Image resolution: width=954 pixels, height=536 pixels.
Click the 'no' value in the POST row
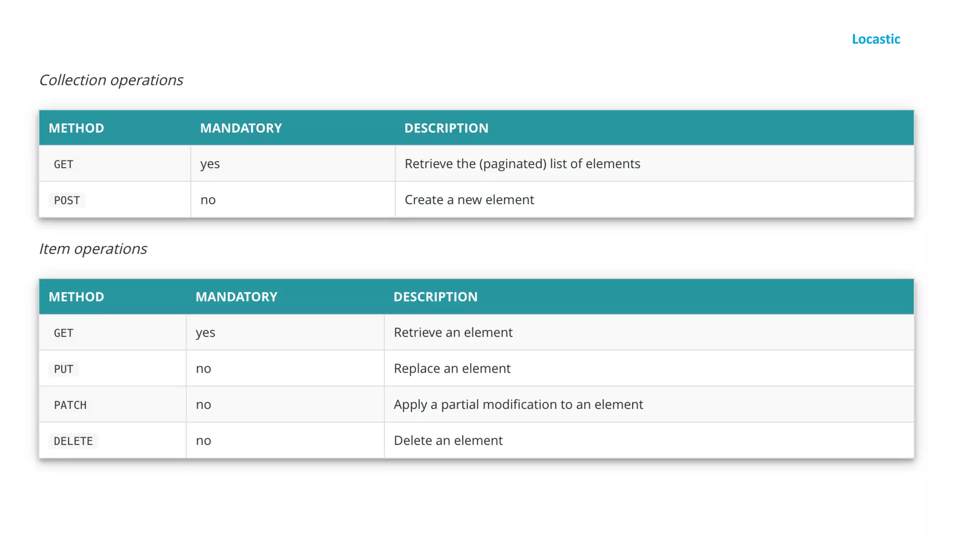(x=208, y=200)
